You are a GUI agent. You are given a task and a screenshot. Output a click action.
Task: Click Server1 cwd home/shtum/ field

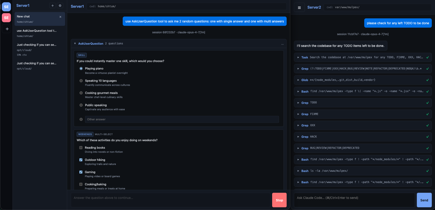(187, 6)
